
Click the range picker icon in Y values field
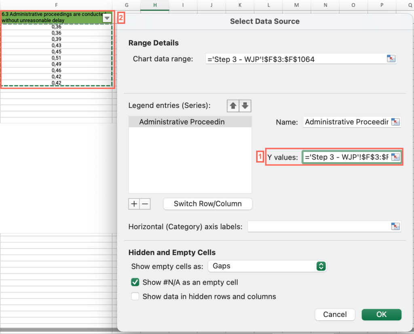(x=395, y=157)
